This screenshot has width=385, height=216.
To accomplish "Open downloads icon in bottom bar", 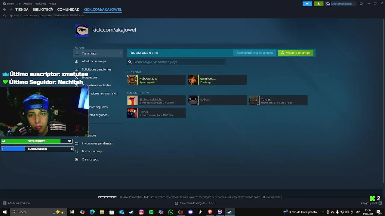I will click(176, 203).
